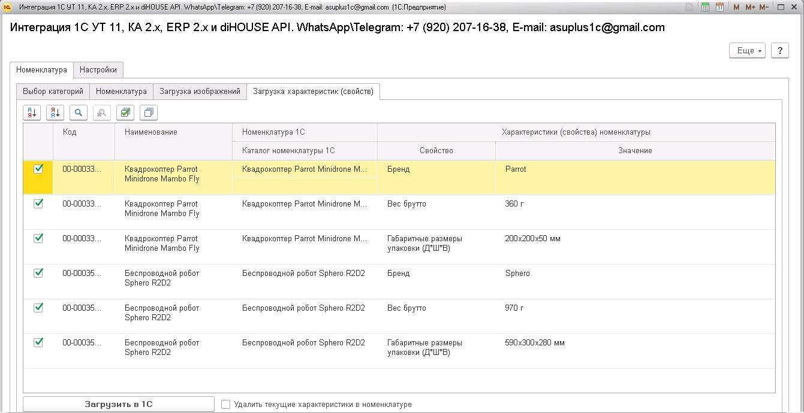This screenshot has height=413, width=804.
Task: Open the Загрузка изображений tab
Action: click(200, 92)
